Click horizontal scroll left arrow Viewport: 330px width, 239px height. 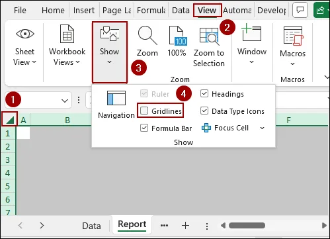223,226
